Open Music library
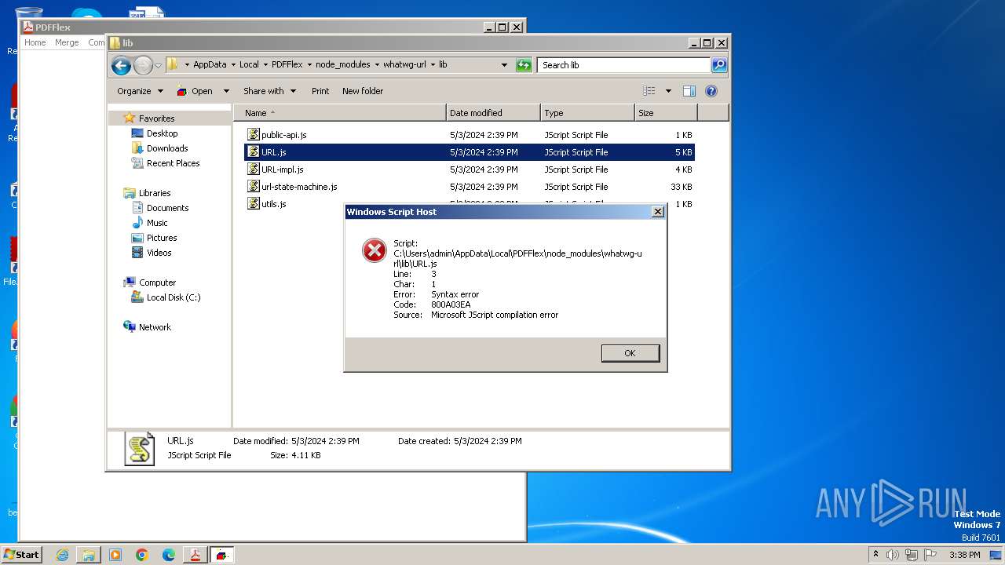This screenshot has height=565, width=1005. click(x=157, y=223)
